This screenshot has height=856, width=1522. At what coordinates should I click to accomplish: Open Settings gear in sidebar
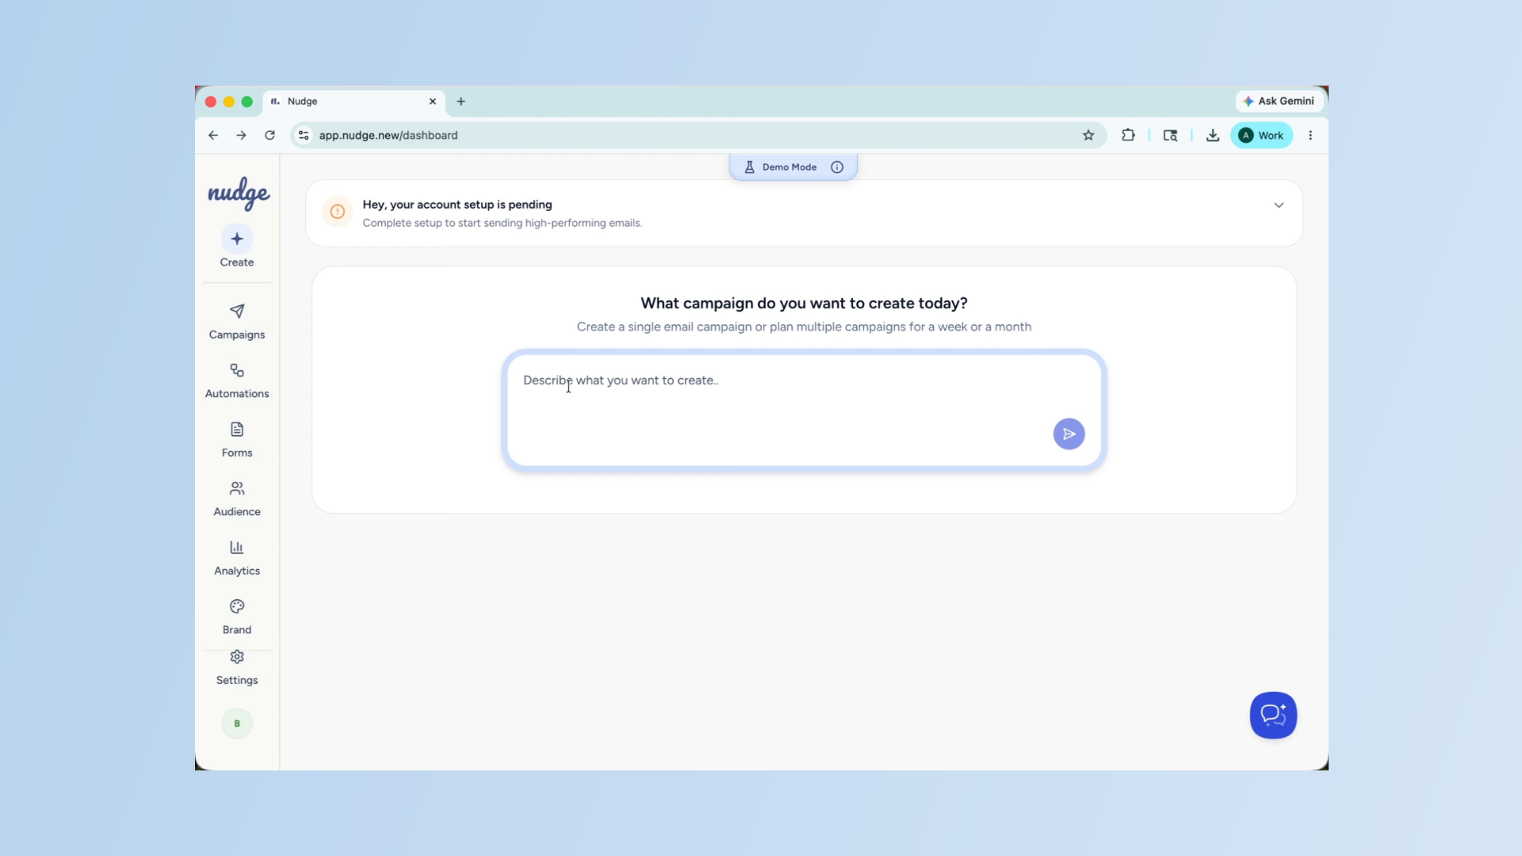pos(237,668)
